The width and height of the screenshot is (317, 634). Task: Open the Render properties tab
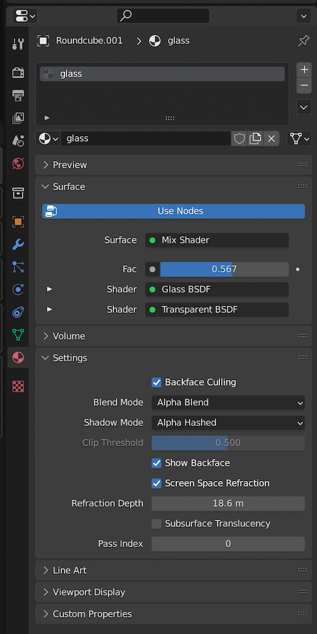coord(18,73)
